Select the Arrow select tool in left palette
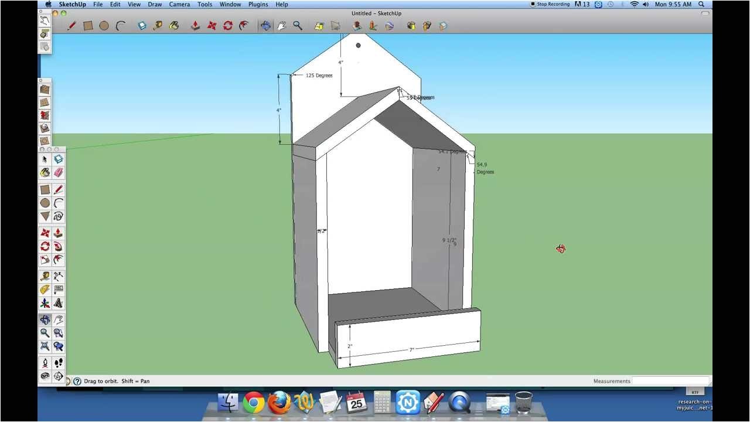 tap(45, 159)
